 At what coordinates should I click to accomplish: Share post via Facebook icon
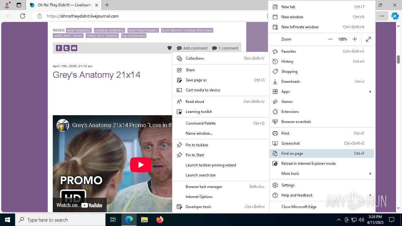(59, 48)
